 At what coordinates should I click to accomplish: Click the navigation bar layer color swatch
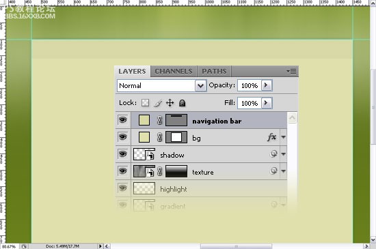pos(144,120)
